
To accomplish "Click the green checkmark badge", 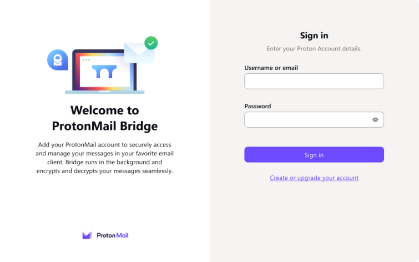I will click(x=151, y=43).
